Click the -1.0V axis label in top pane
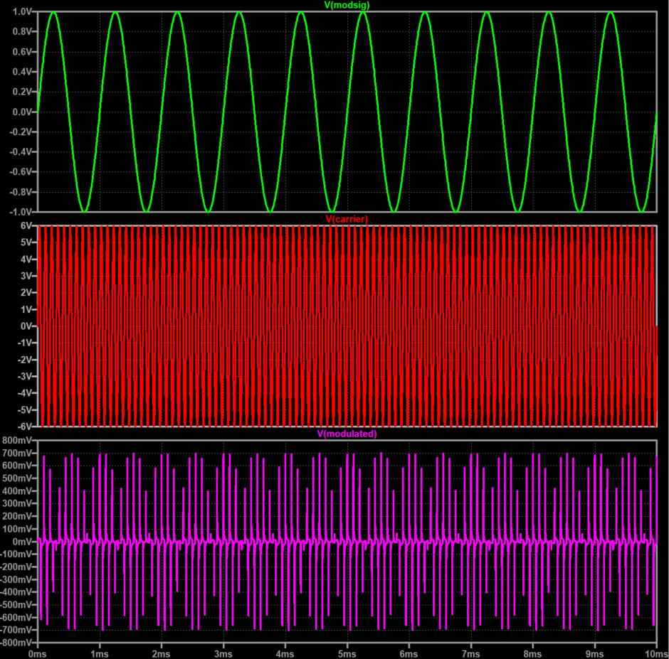This screenshot has width=669, height=659. tap(21, 212)
